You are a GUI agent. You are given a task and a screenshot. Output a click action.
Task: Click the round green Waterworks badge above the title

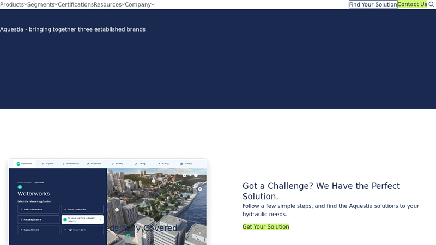pos(20,187)
